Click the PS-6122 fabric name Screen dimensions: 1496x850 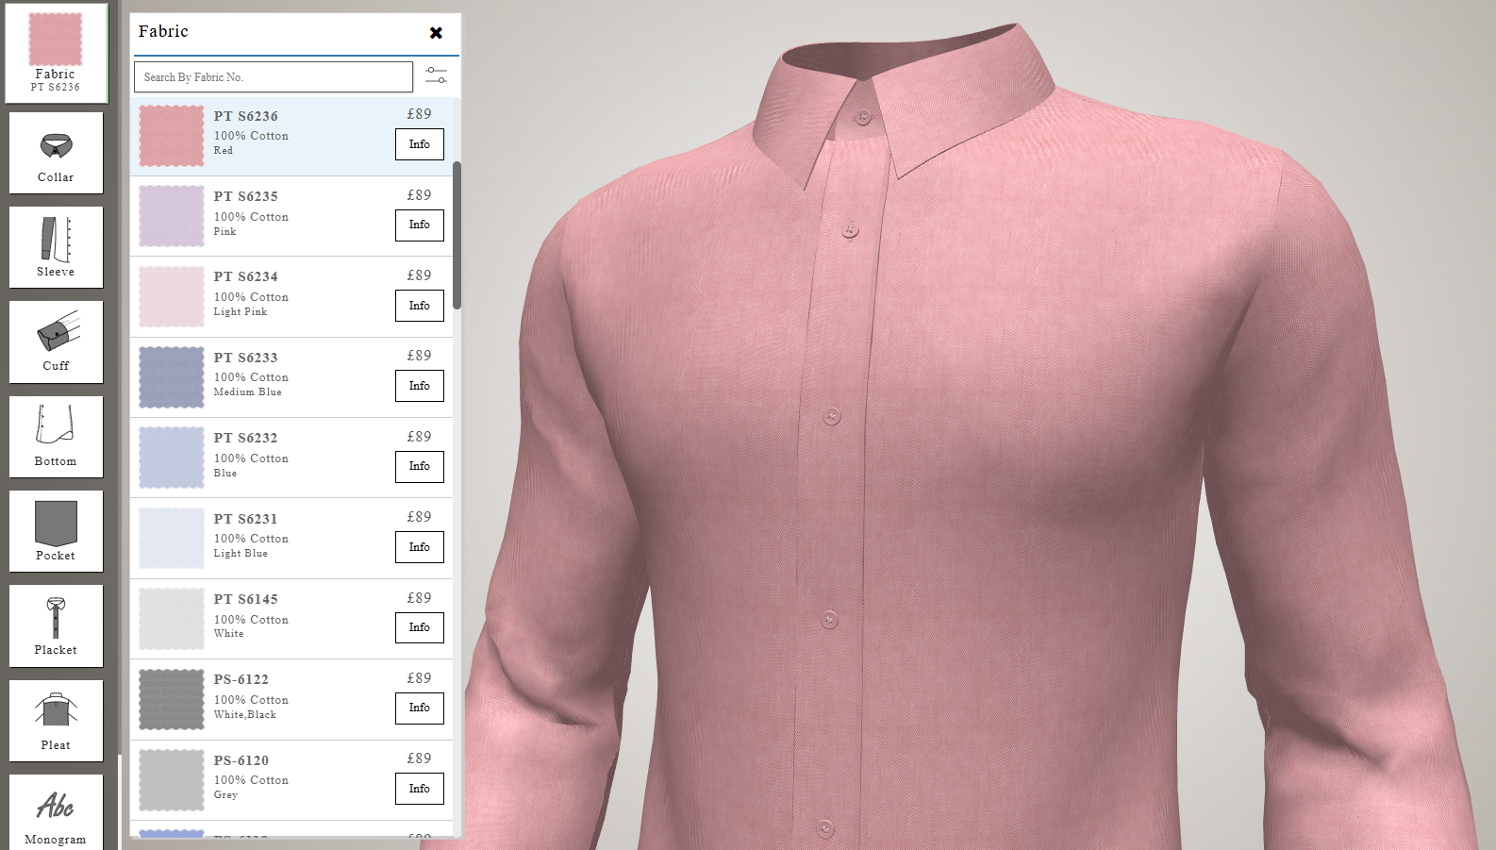click(241, 679)
